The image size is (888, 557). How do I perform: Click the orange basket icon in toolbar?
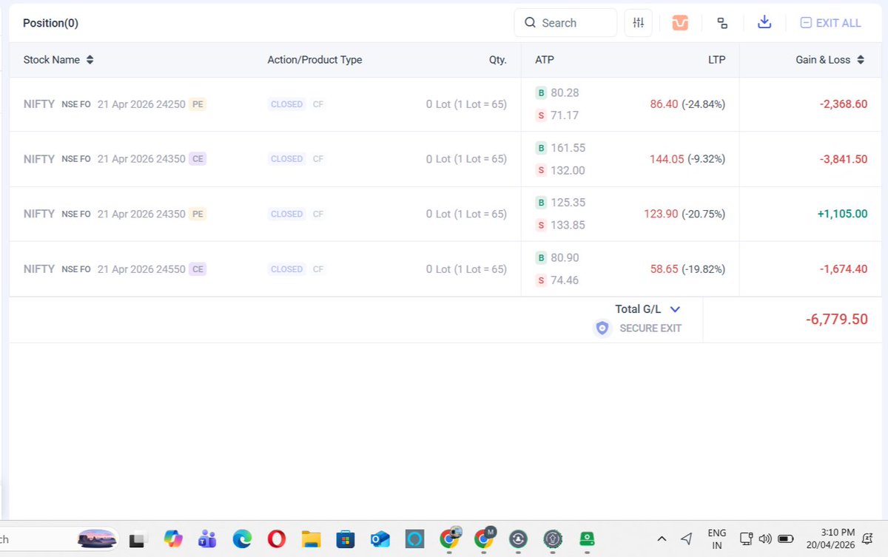click(x=680, y=23)
